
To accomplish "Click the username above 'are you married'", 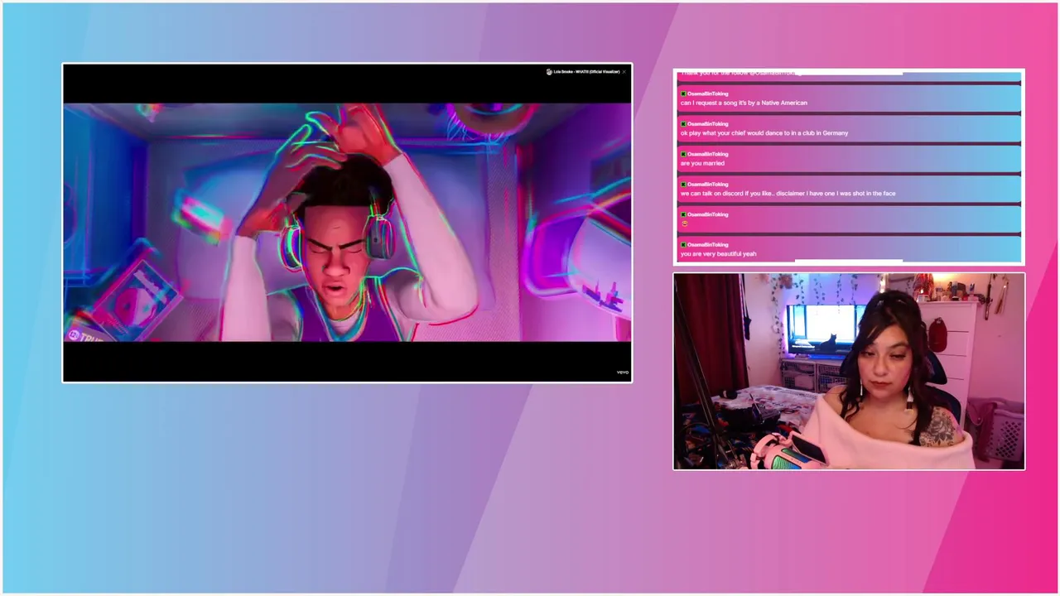I will pos(707,154).
